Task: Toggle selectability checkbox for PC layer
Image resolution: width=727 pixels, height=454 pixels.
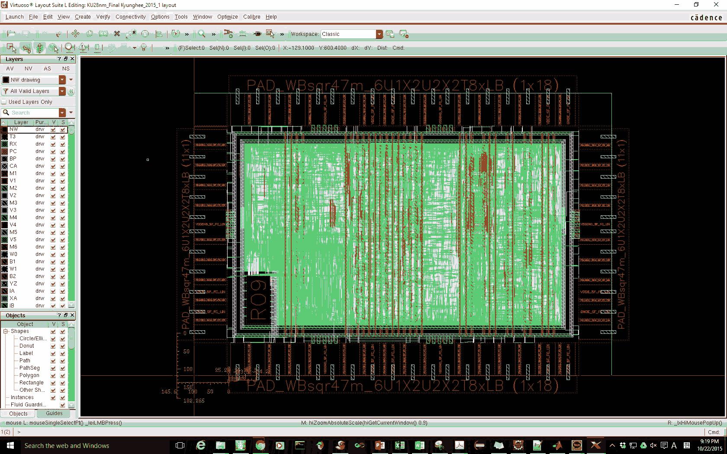Action: click(x=63, y=151)
